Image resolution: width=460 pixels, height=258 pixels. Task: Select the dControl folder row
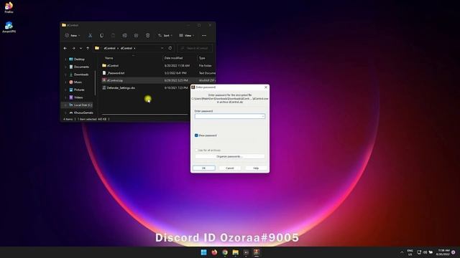pyautogui.click(x=158, y=65)
